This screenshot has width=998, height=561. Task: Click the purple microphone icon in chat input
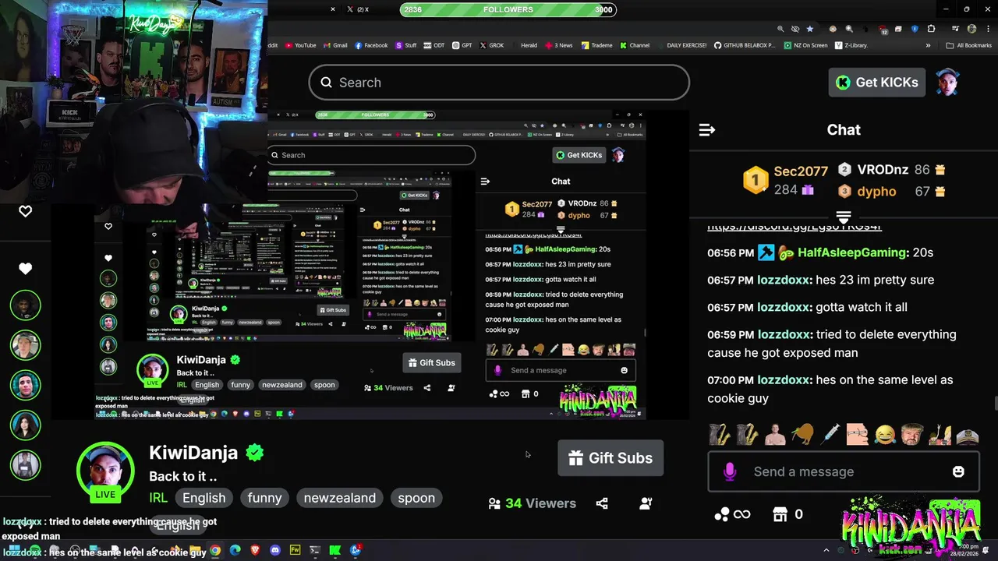point(730,471)
